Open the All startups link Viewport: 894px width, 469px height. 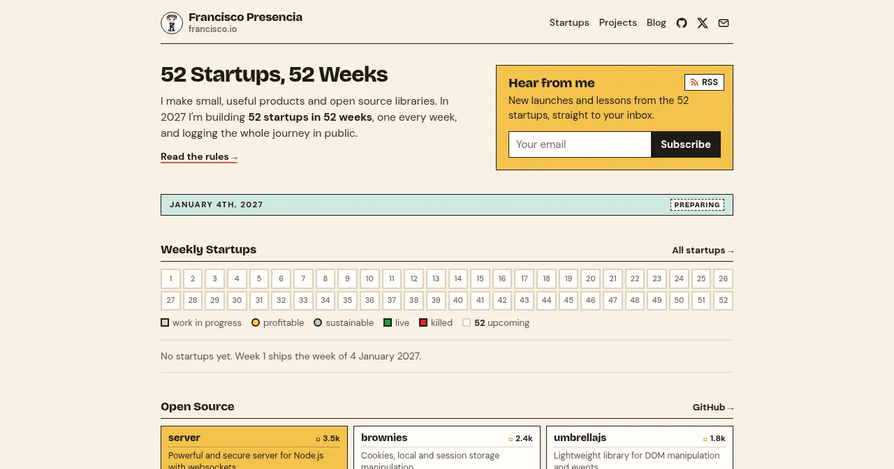pos(703,251)
